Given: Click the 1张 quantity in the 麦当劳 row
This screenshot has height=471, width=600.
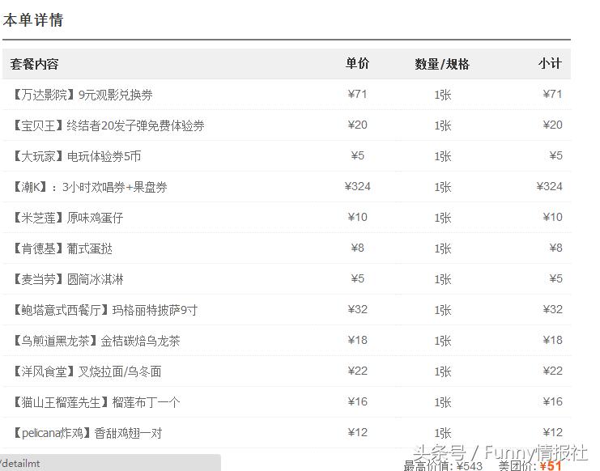Looking at the screenshot, I should point(443,279).
